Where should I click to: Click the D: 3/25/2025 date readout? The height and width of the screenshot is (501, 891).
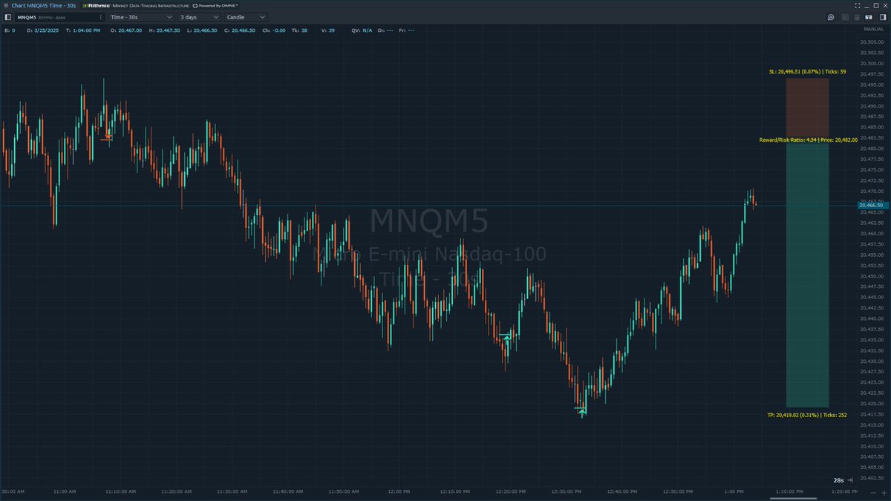[x=42, y=30]
